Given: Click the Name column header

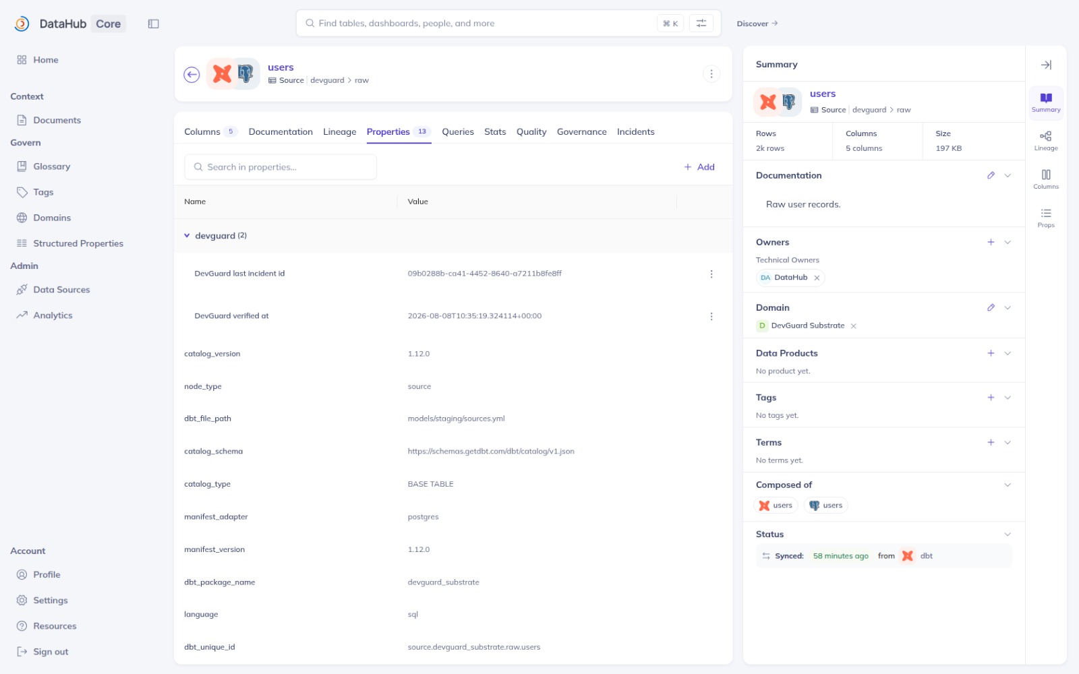Looking at the screenshot, I should 195,202.
